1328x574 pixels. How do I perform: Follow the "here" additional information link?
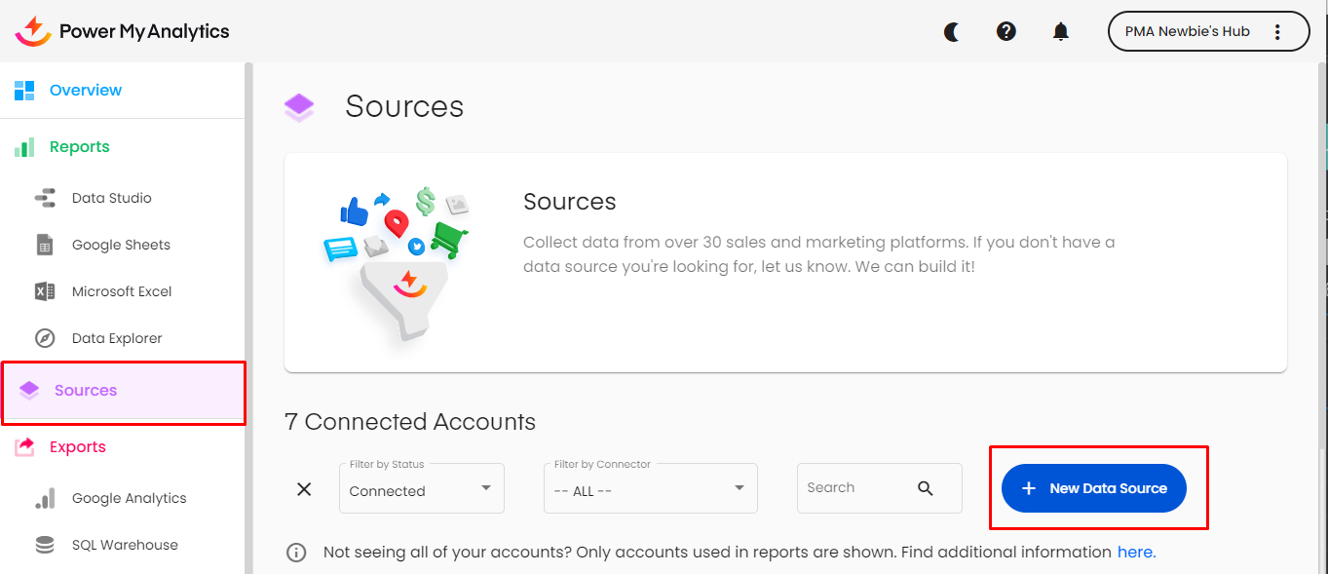click(x=1136, y=553)
